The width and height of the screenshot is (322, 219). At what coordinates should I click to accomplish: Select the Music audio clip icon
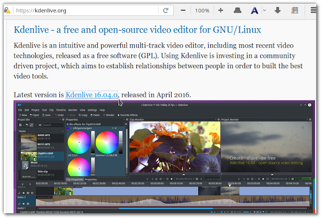(x=25, y=165)
